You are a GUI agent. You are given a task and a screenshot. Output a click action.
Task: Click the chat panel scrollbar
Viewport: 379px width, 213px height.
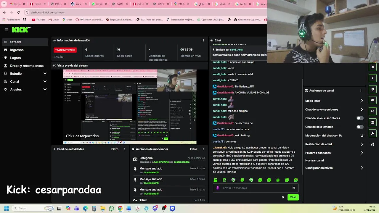[x=302, y=127]
